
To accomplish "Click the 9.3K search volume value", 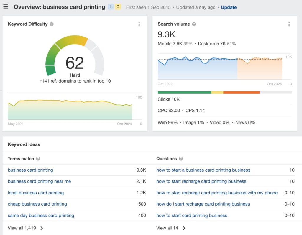I will [x=166, y=34].
